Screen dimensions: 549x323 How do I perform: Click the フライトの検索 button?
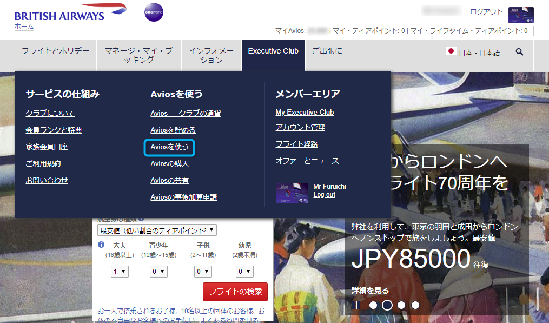pyautogui.click(x=235, y=292)
